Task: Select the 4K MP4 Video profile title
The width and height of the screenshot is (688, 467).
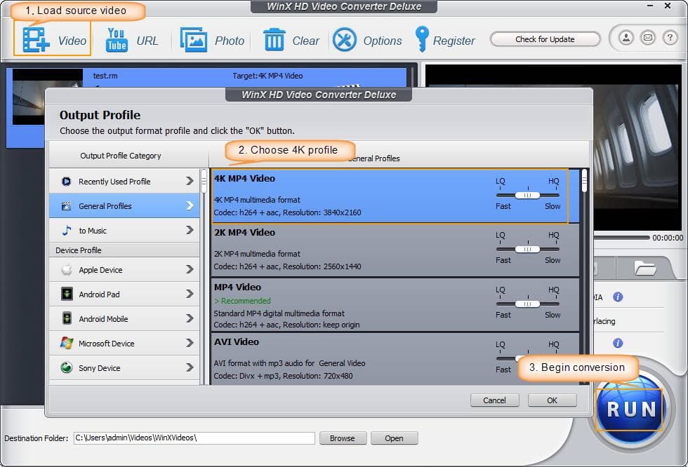Action: (x=244, y=178)
